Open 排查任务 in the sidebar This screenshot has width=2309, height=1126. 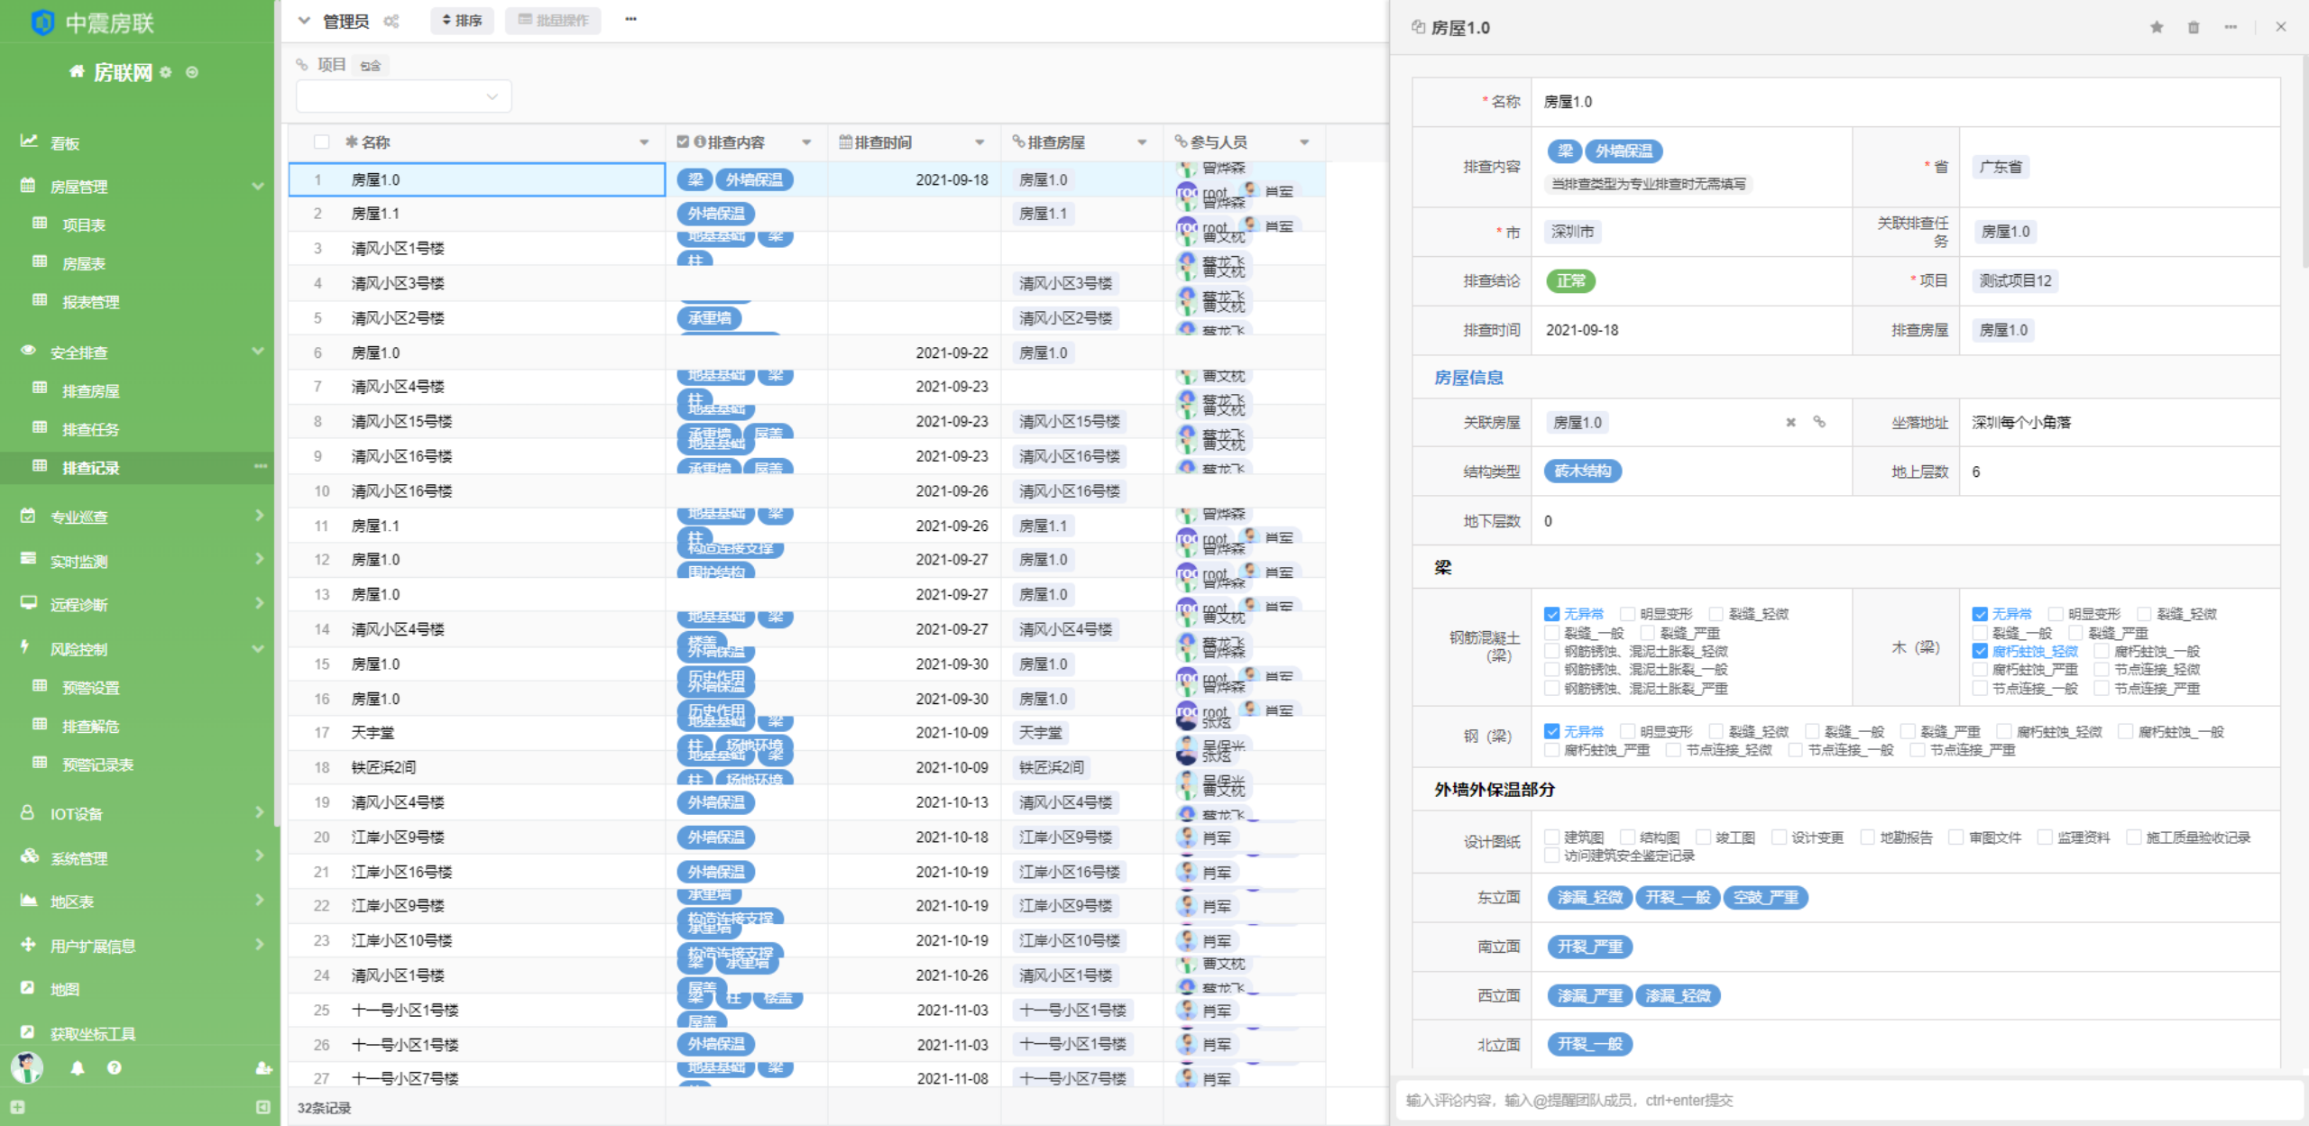click(90, 429)
